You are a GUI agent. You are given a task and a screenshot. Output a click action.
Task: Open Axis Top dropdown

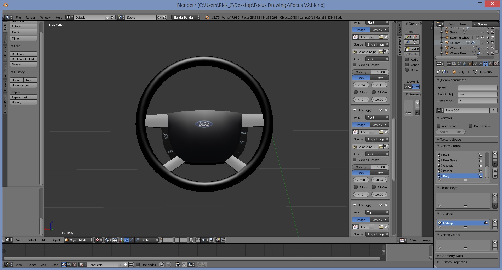pos(377,212)
